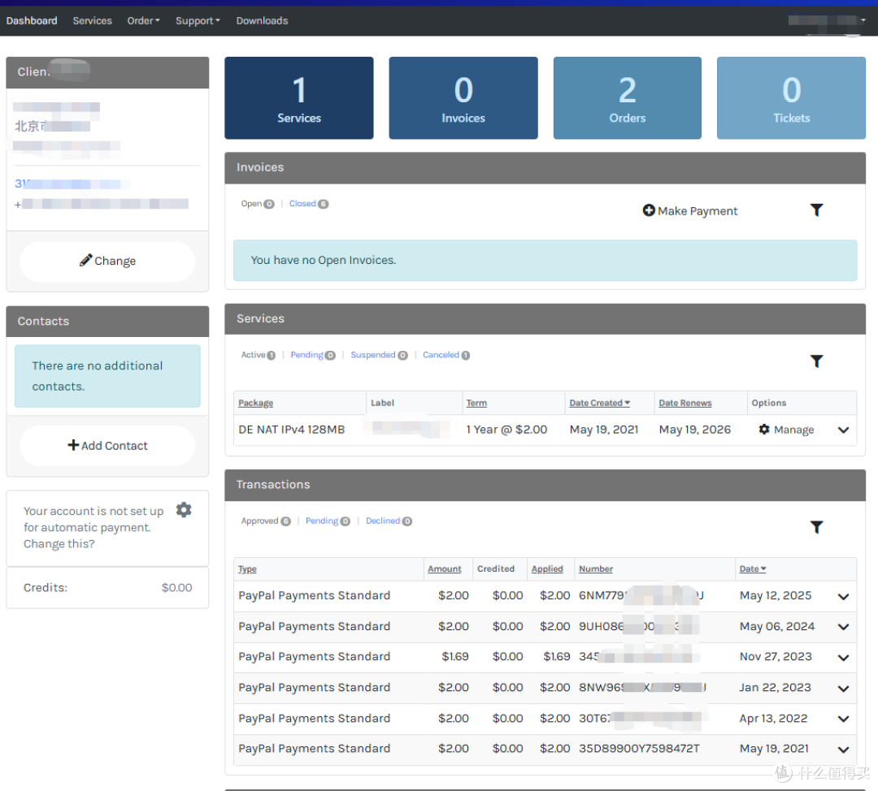Screen dimensions: 878x791
Task: Show Canceled services tab
Action: [x=446, y=355]
